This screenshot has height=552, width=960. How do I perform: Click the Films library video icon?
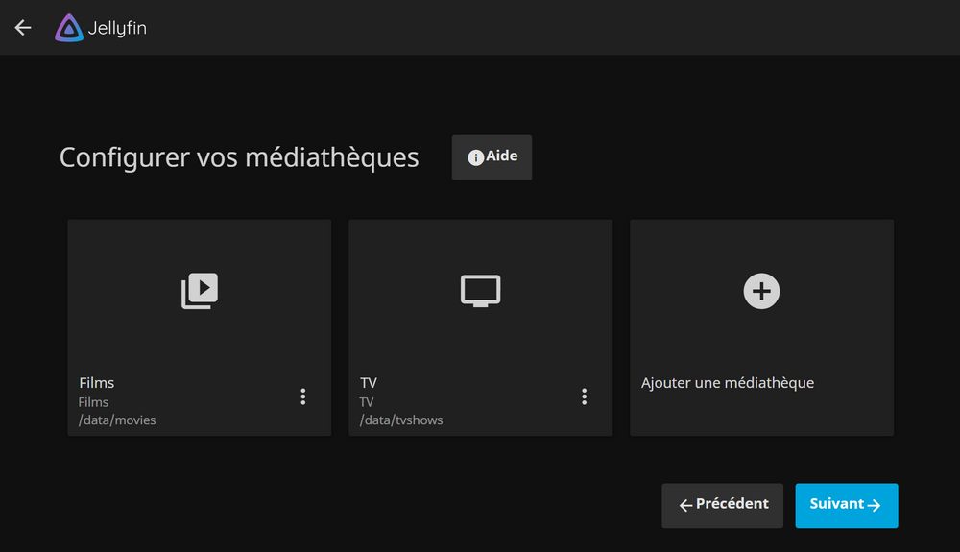tap(200, 291)
